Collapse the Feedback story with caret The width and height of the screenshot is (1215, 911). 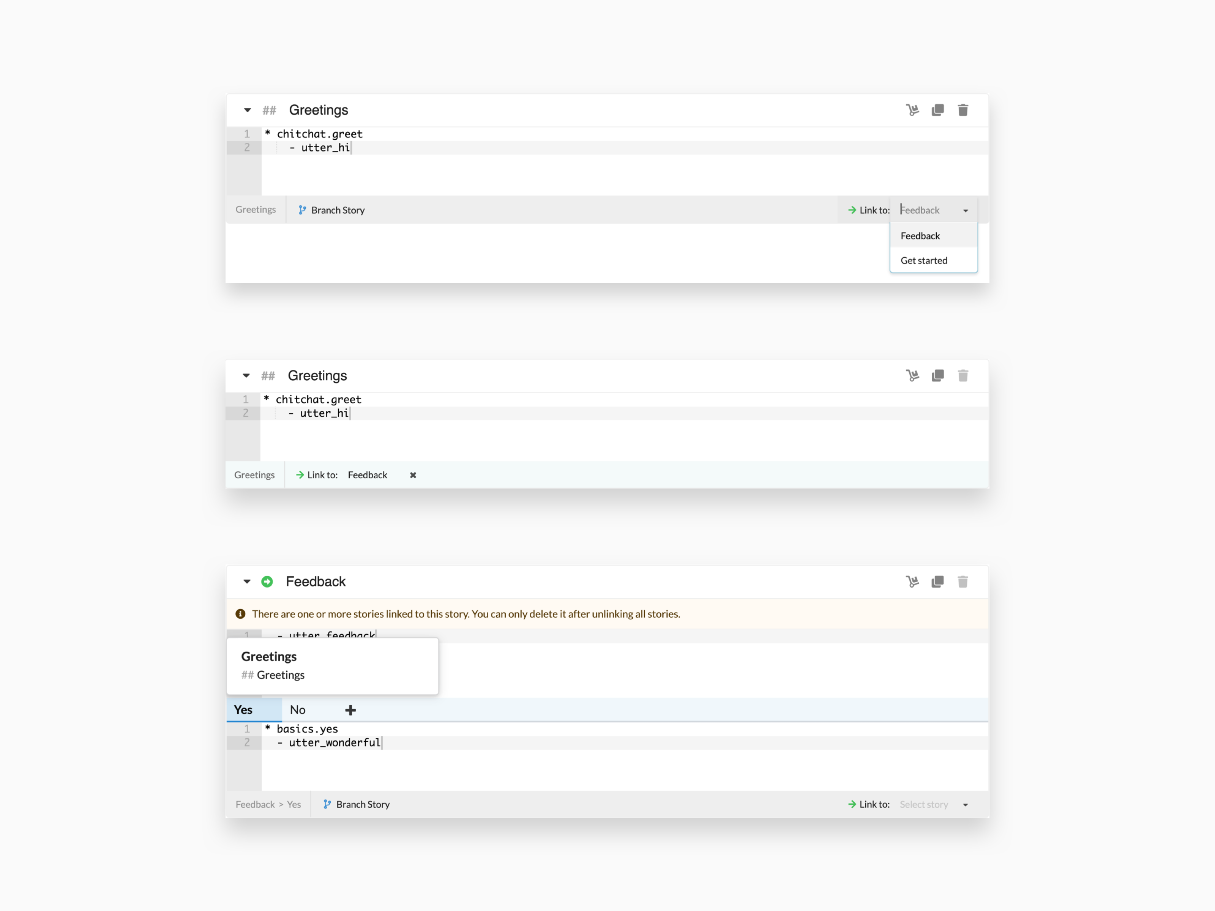pyautogui.click(x=247, y=582)
